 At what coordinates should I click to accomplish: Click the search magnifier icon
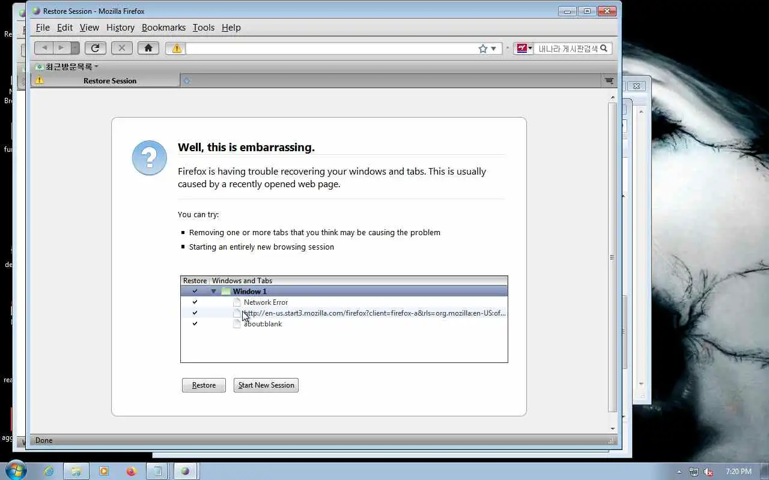click(604, 49)
